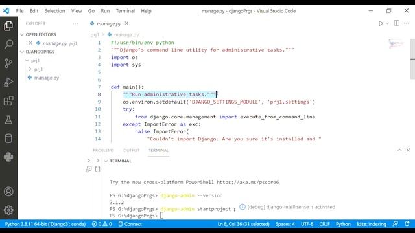
Task: Open the Source Control view
Action: (8, 63)
